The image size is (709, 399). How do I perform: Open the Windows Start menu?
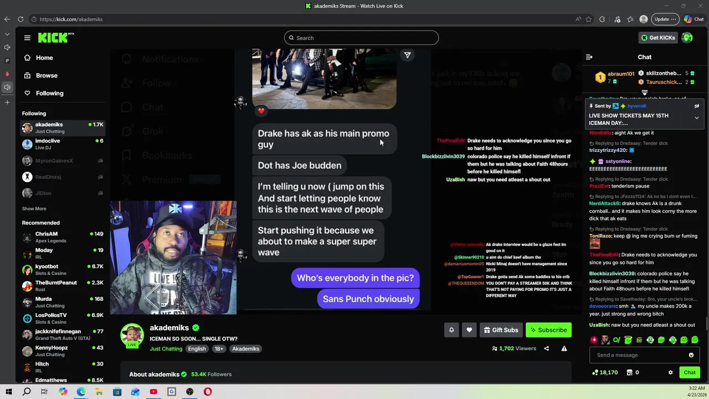[8, 392]
